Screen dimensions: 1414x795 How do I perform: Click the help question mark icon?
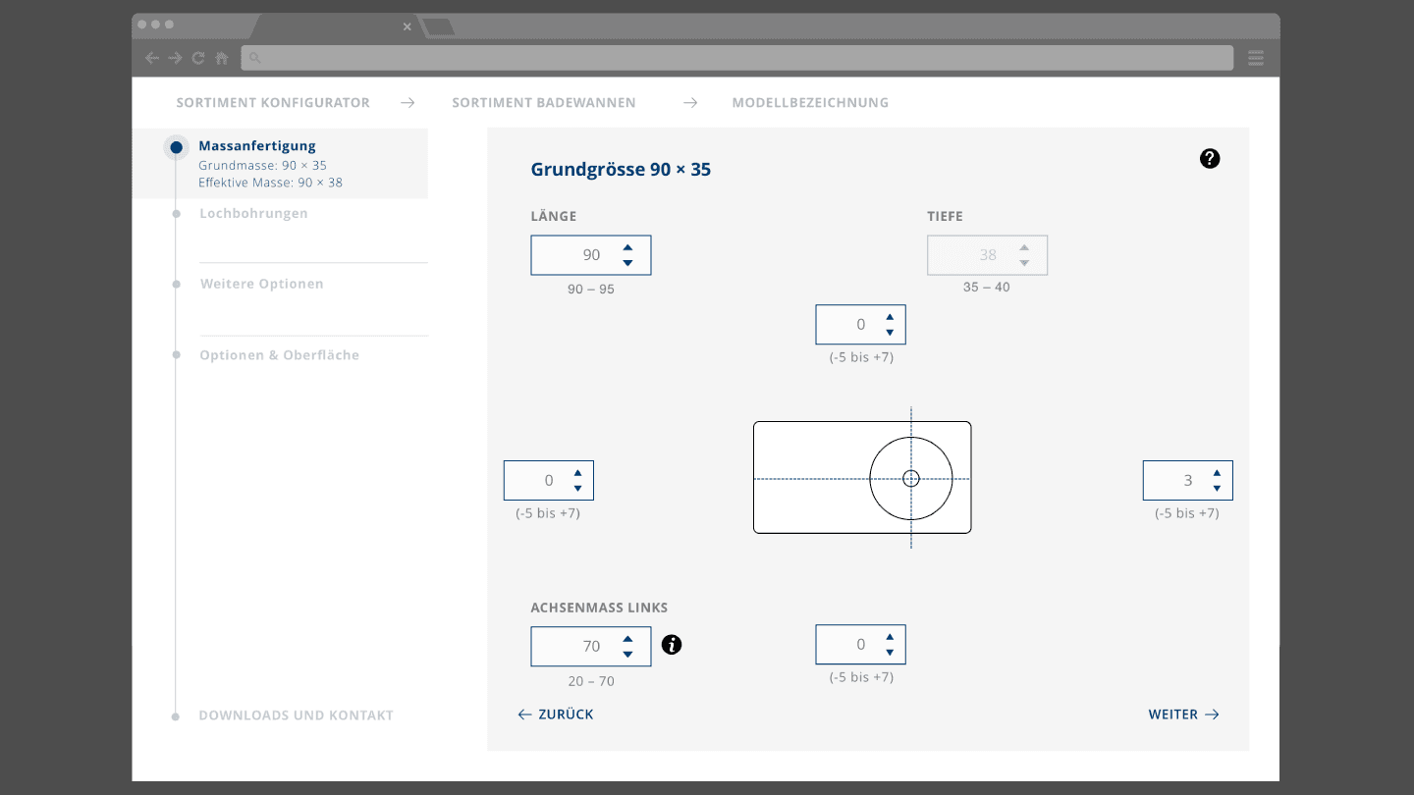click(x=1210, y=158)
